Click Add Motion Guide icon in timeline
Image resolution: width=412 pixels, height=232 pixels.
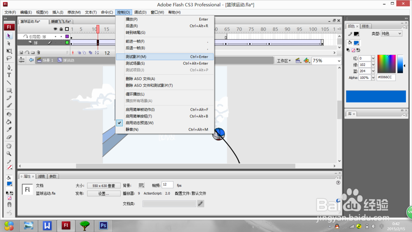tap(27, 53)
